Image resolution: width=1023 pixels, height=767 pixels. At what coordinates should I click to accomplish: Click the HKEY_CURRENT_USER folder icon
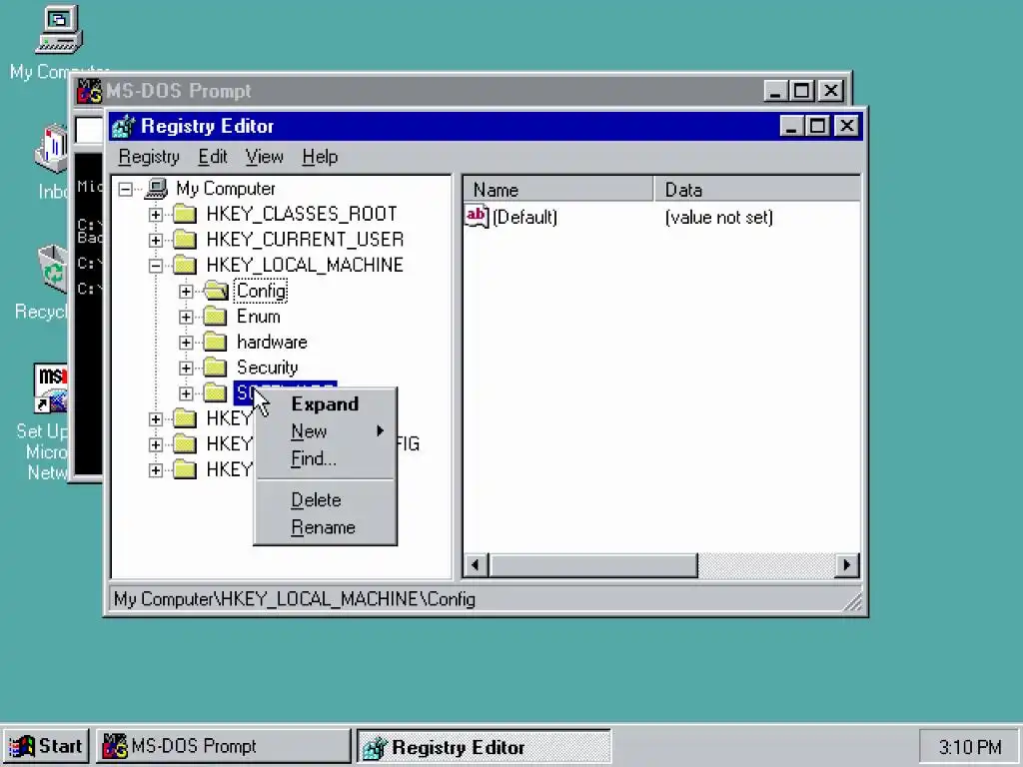(185, 240)
